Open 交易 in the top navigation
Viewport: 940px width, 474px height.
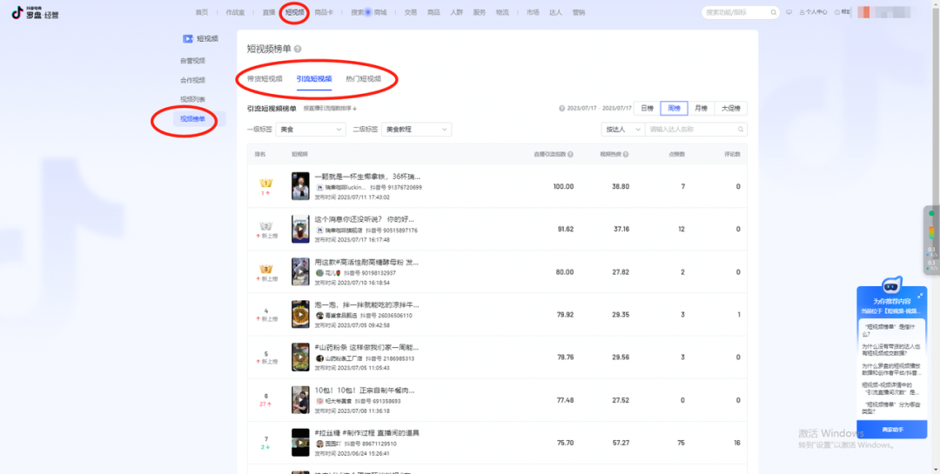coord(411,12)
